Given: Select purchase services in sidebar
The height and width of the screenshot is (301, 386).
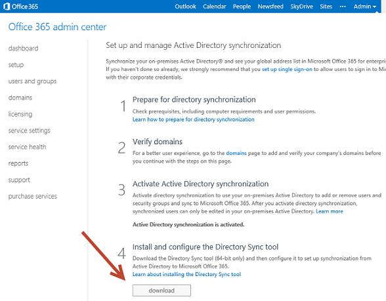Looking at the screenshot, I should point(33,196).
